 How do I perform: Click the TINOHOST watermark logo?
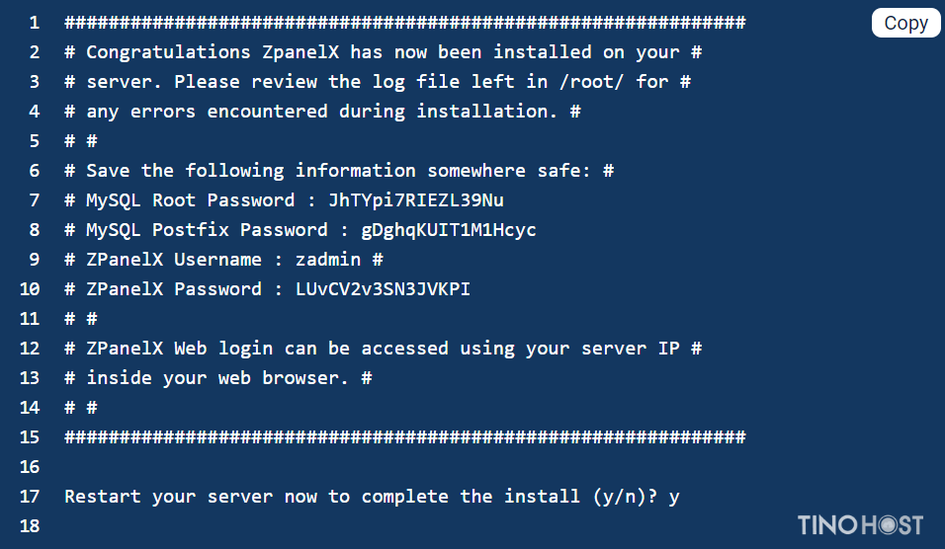[x=860, y=525]
